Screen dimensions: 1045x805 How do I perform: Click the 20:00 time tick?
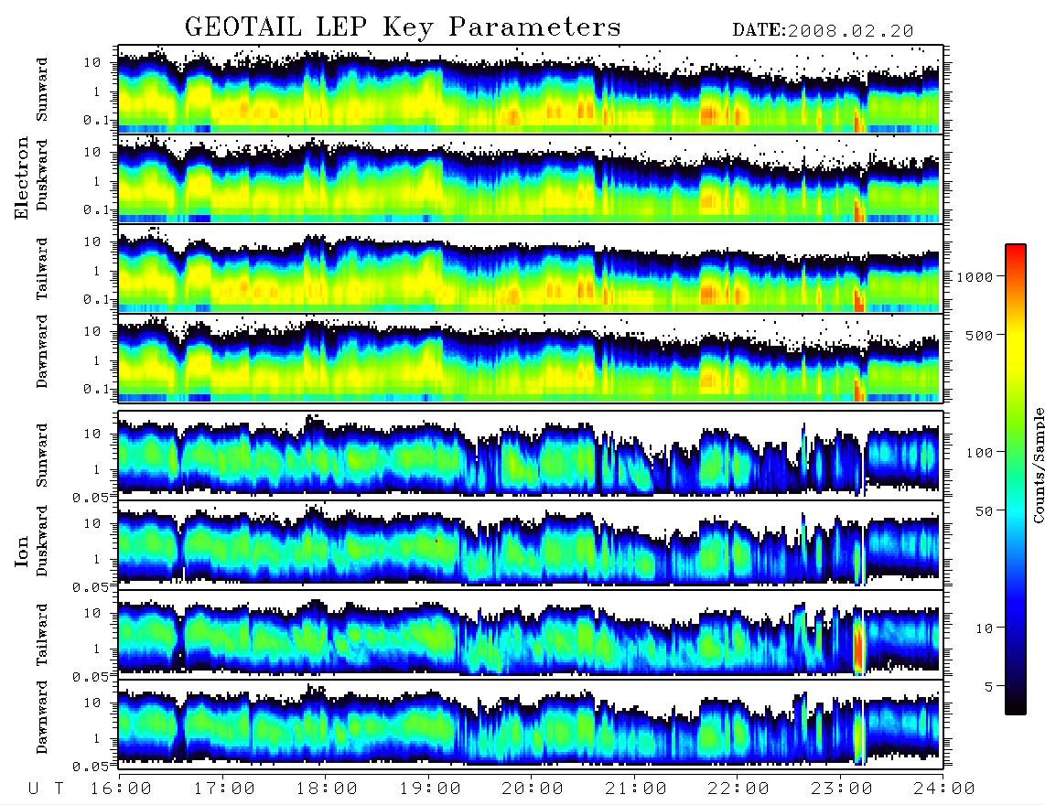click(533, 789)
